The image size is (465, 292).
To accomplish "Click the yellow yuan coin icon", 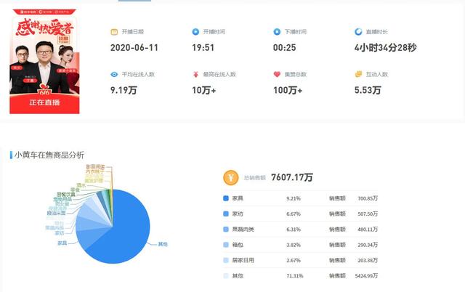I will [230, 177].
